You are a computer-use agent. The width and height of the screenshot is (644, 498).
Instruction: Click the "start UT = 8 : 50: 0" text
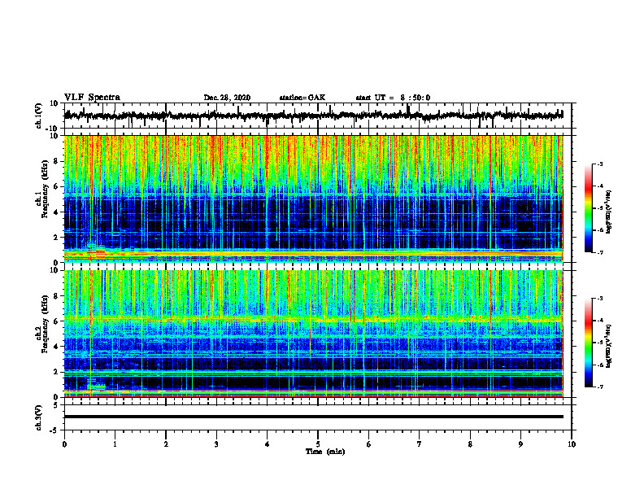[x=393, y=98]
